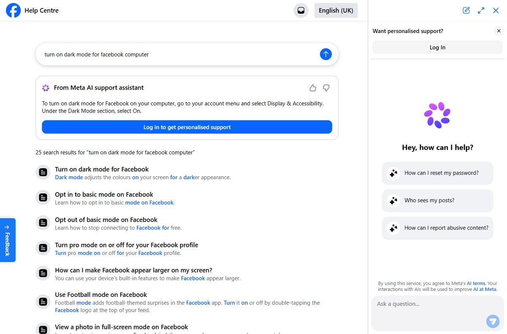Open the AI at Meta link
Screen dimensions: 507x334
pos(485,289)
